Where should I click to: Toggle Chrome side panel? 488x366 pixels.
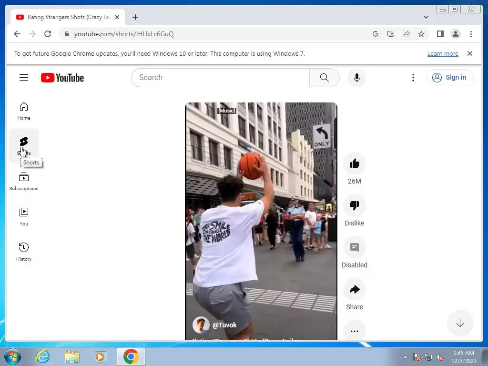pos(440,34)
